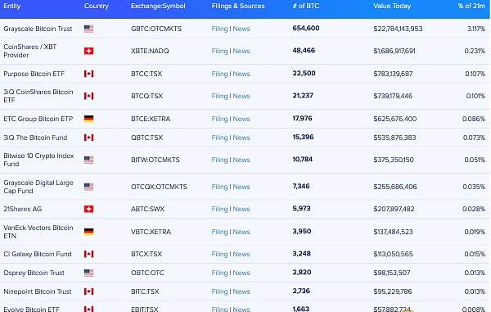Select the Osprey Bitcoin Trust entity name
This screenshot has width=491, height=312.
[34, 273]
